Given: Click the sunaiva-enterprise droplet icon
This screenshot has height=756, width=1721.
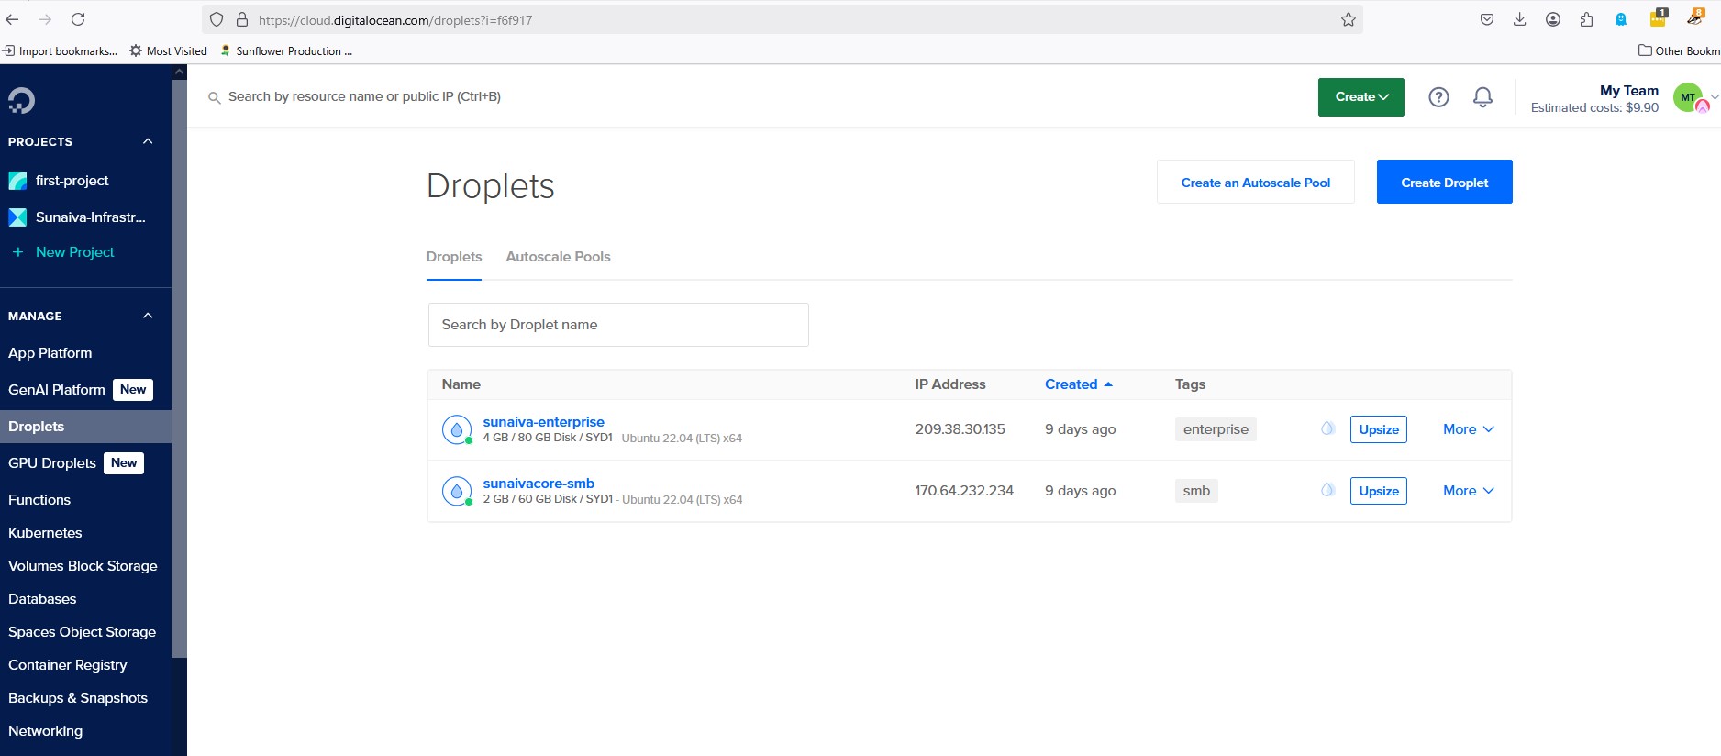Looking at the screenshot, I should 457,429.
